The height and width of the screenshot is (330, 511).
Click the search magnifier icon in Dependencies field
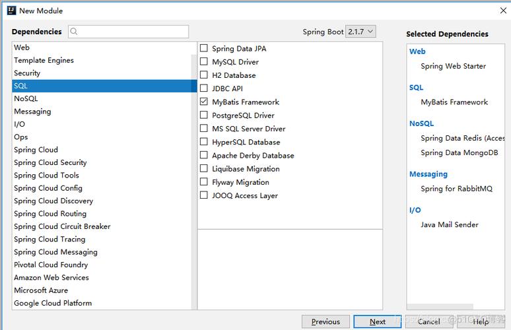(74, 31)
